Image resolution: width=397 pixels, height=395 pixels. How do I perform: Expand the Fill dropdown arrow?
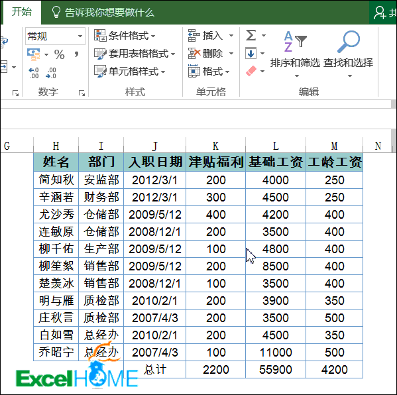(x=262, y=53)
